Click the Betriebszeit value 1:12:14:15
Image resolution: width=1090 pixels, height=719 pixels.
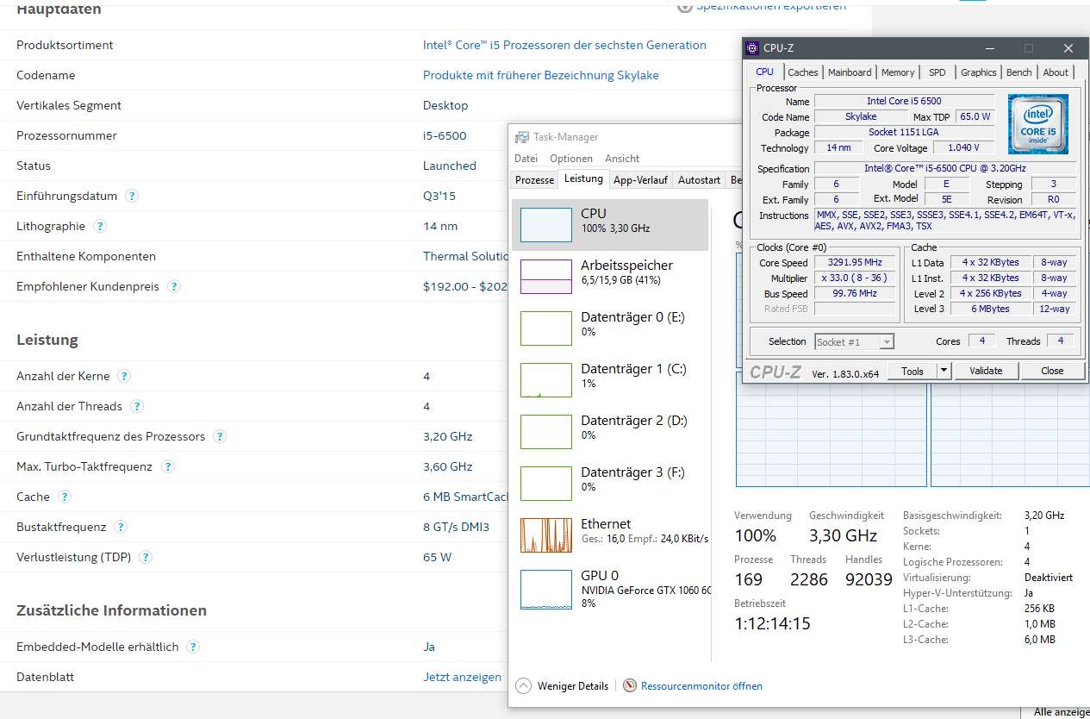point(772,623)
